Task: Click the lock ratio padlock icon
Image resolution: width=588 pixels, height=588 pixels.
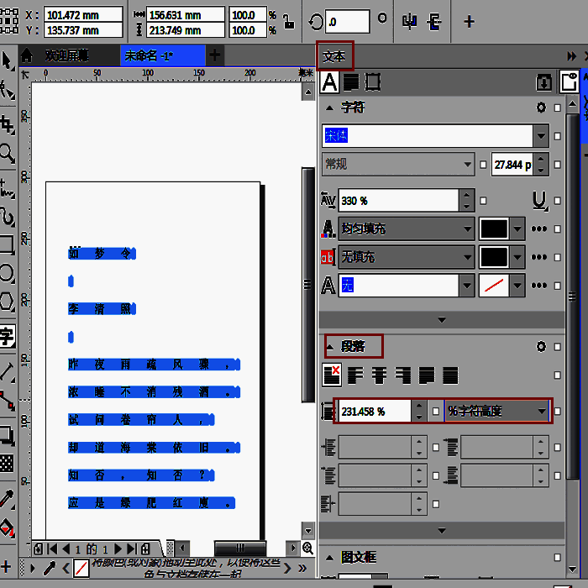Action: coord(288,23)
